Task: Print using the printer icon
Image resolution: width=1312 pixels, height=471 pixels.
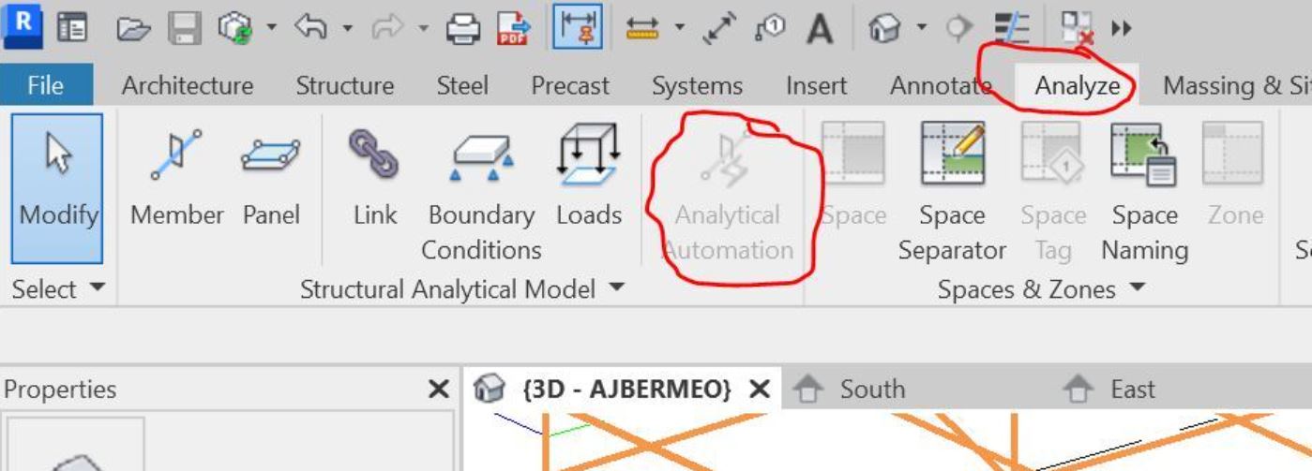Action: (462, 30)
